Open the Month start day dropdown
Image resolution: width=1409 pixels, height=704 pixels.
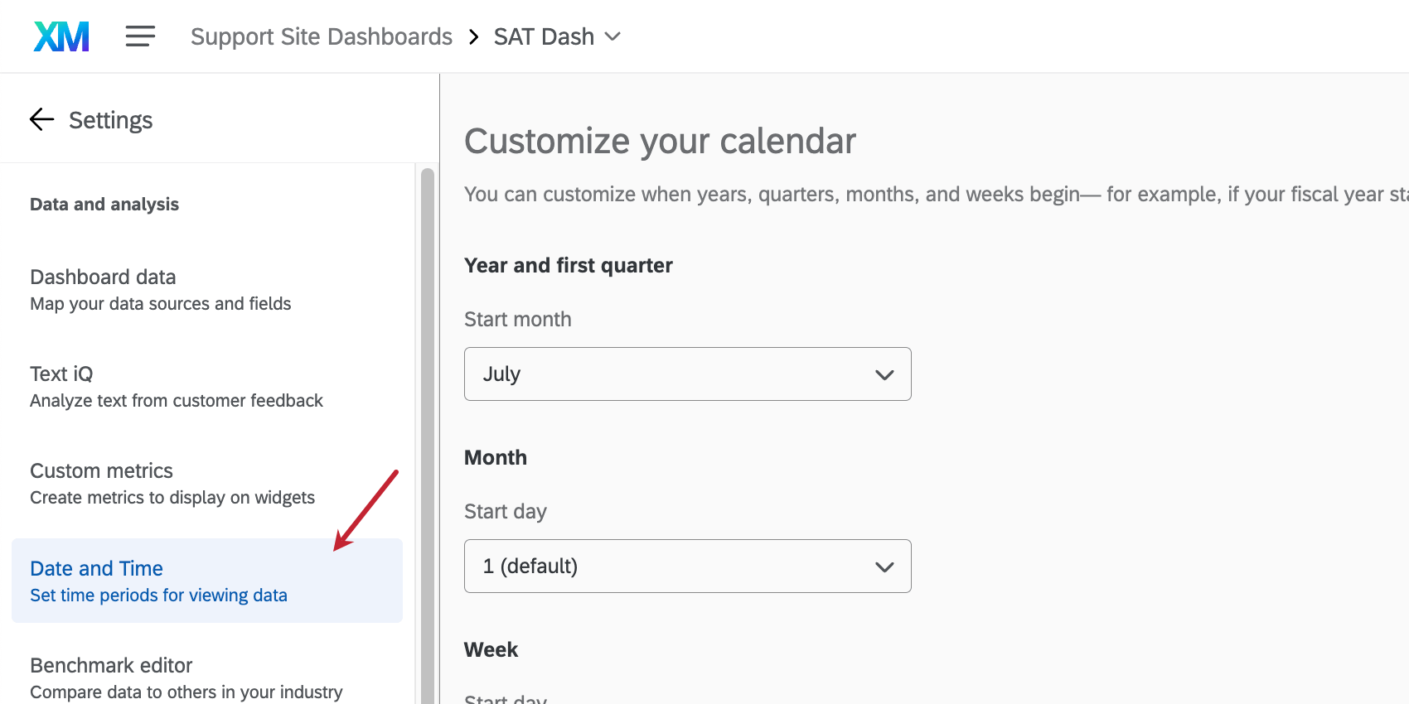coord(687,566)
